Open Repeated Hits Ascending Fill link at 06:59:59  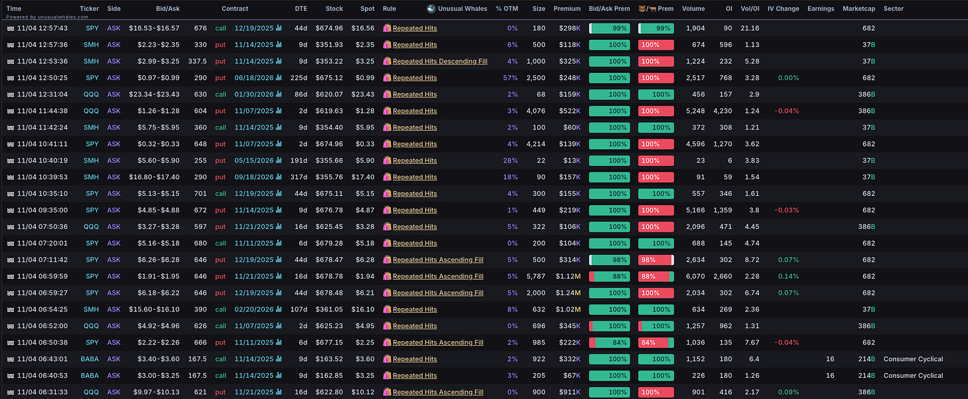(x=438, y=276)
